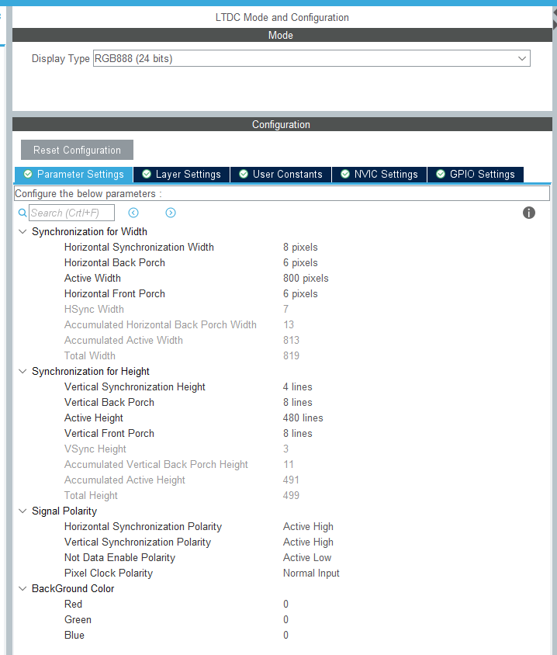The width and height of the screenshot is (557, 655).
Task: Click Accumulated Active Height value 491
Action: tap(291, 480)
